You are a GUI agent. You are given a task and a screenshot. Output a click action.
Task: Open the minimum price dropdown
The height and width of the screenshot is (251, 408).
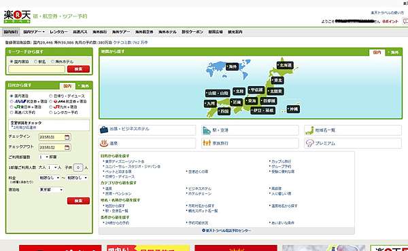coord(50,178)
